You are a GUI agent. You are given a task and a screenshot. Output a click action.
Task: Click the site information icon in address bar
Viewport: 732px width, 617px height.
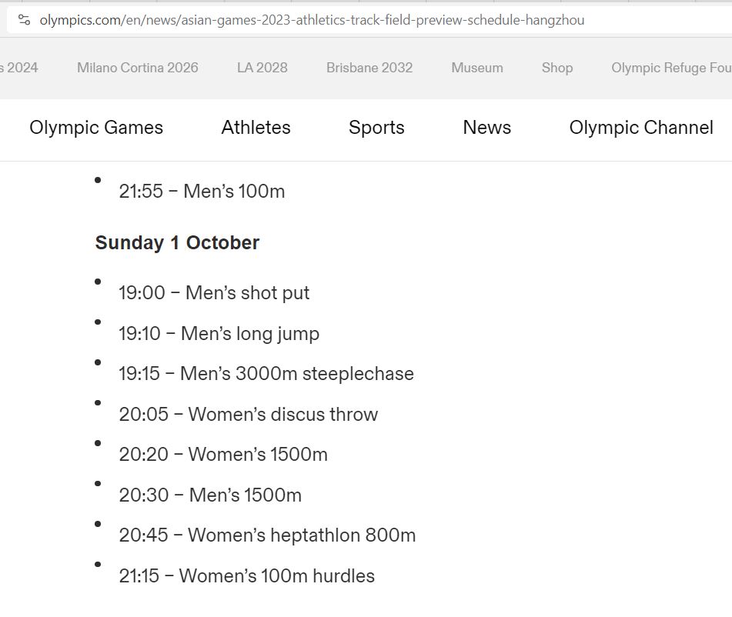(24, 20)
